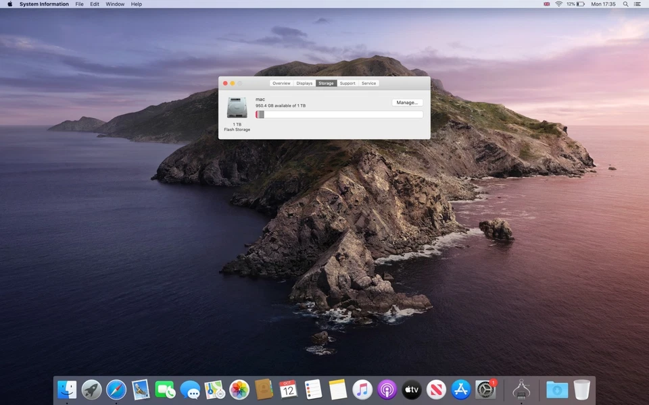Switch to the Support tab
Viewport: 649px width, 405px height.
click(x=347, y=84)
